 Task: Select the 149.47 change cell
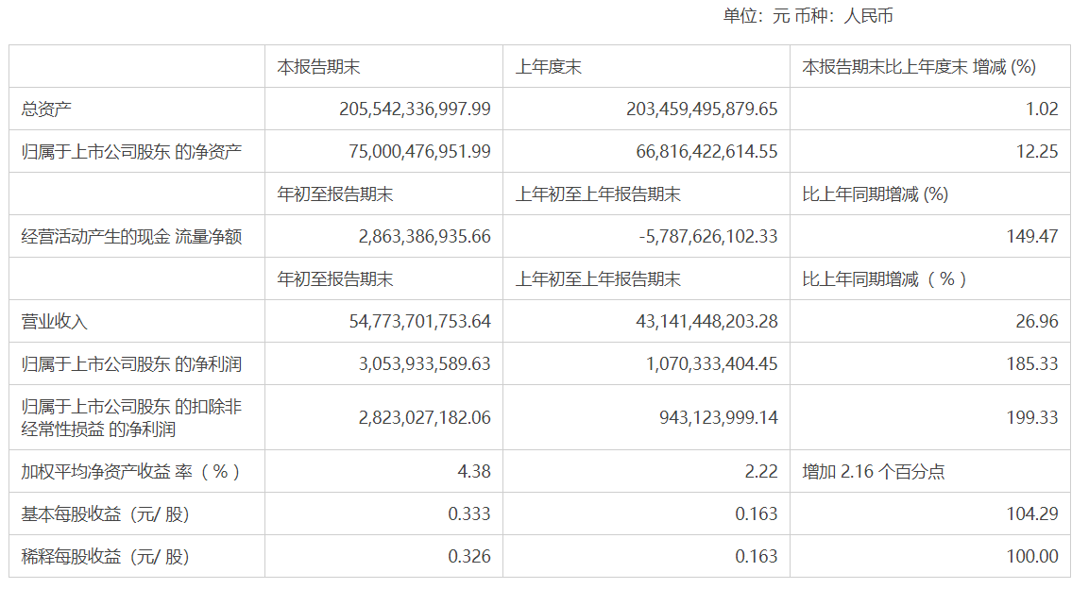click(x=1035, y=237)
